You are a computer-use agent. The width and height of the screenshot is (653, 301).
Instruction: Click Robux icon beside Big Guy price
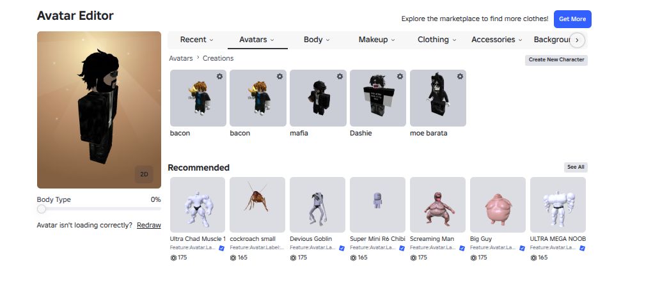tap(473, 258)
